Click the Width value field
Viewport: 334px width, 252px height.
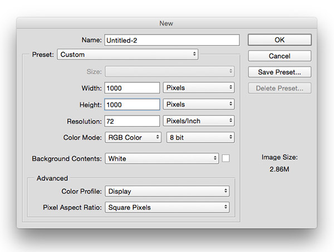pos(132,88)
